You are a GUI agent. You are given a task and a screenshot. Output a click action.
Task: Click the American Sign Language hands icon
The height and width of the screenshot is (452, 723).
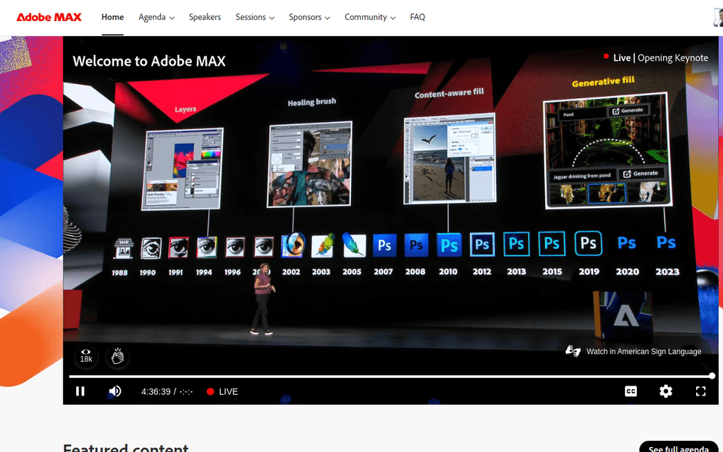(x=573, y=351)
